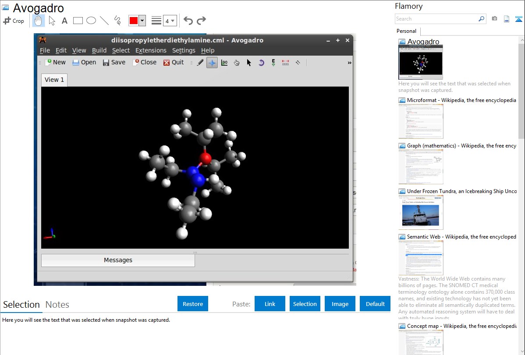Viewport: 525px width, 355px height.
Task: Open the Help menu in Avogadro
Action: (208, 50)
